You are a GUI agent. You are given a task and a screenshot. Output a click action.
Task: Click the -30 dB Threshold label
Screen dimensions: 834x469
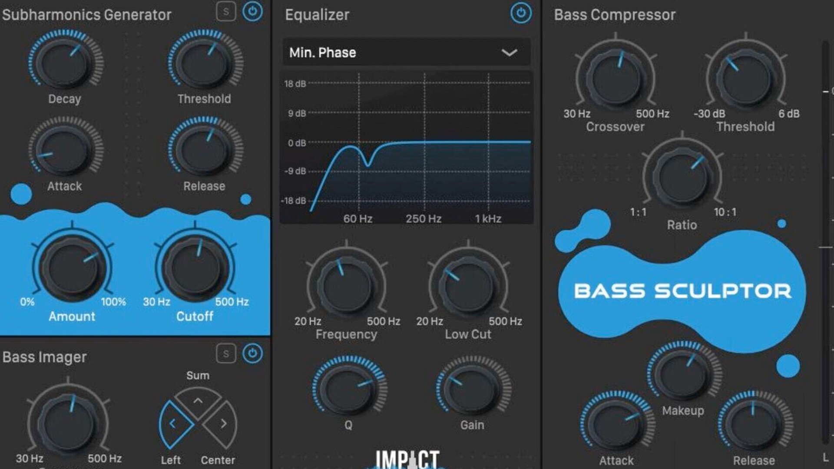709,114
